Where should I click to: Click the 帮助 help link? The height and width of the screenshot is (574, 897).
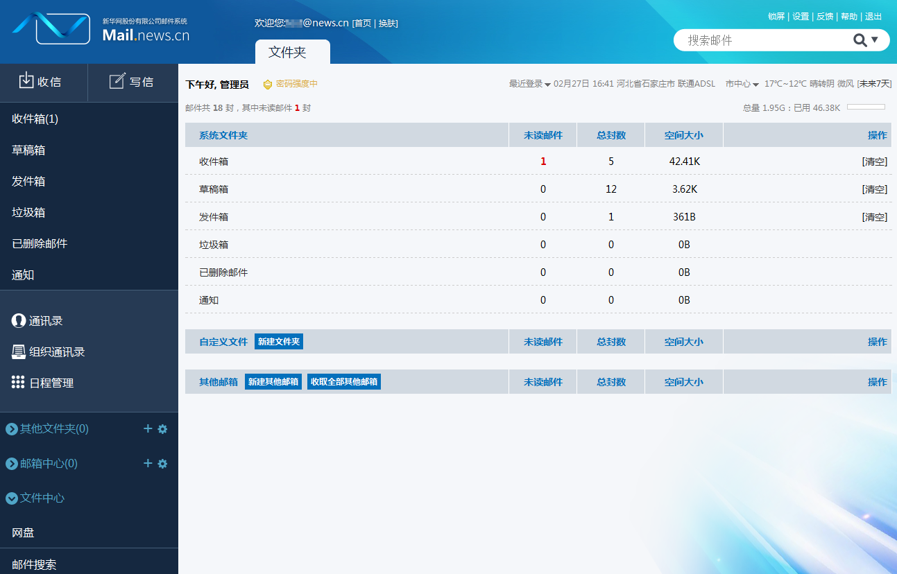(x=849, y=17)
